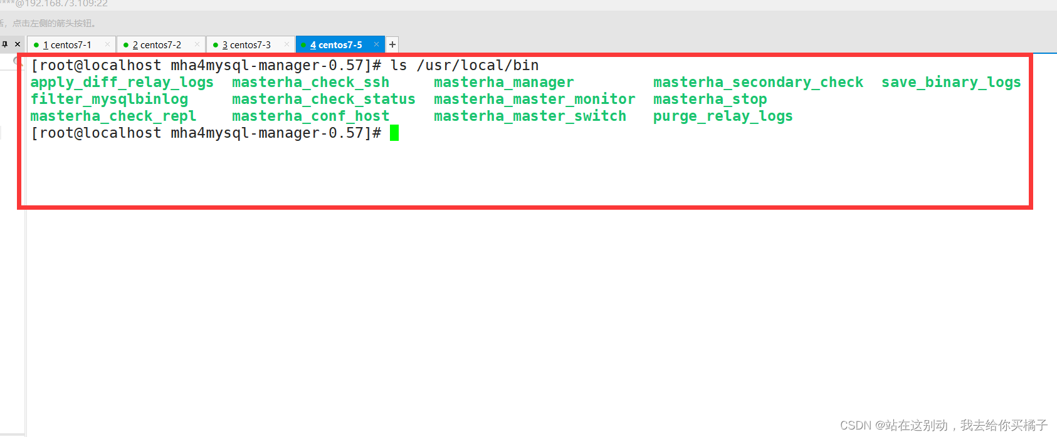Viewport: 1057px width, 437px height.
Task: Close the centos7-2 tab
Action: [x=197, y=44]
